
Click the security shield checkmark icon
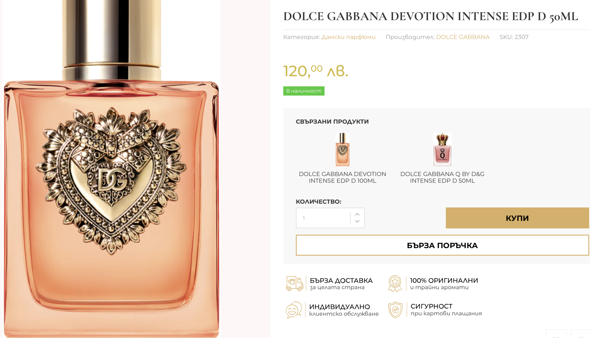tap(395, 310)
